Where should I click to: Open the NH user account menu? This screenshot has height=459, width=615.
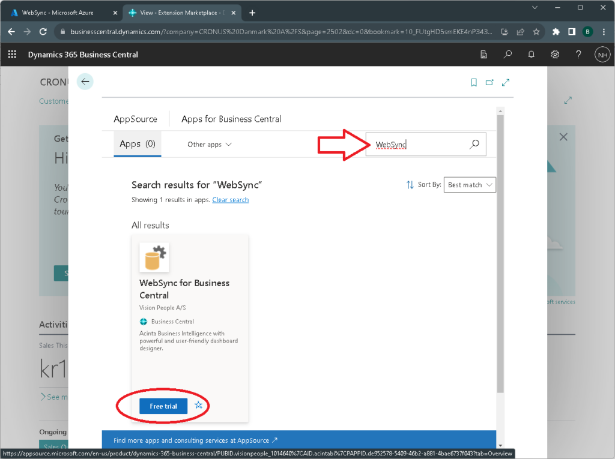point(602,55)
